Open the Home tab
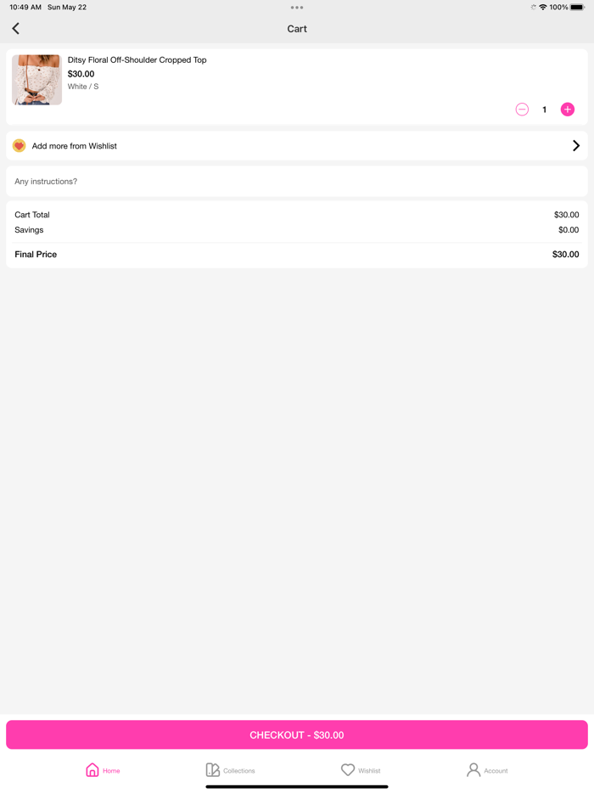Viewport: 594px width, 793px height. pos(103,770)
